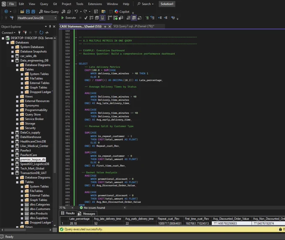Open the 77 % zoom dropdown
This screenshot has height=240, width=285.
click(x=73, y=208)
